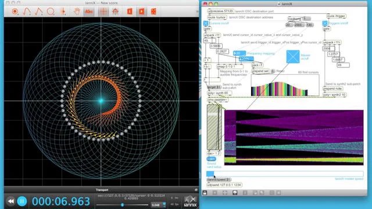Click the dac~ 1 2 object
Viewport: 372px width, 209px height.
(214, 153)
